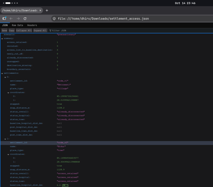Select the place_type "town" row
The image size is (213, 187).
click(107, 150)
